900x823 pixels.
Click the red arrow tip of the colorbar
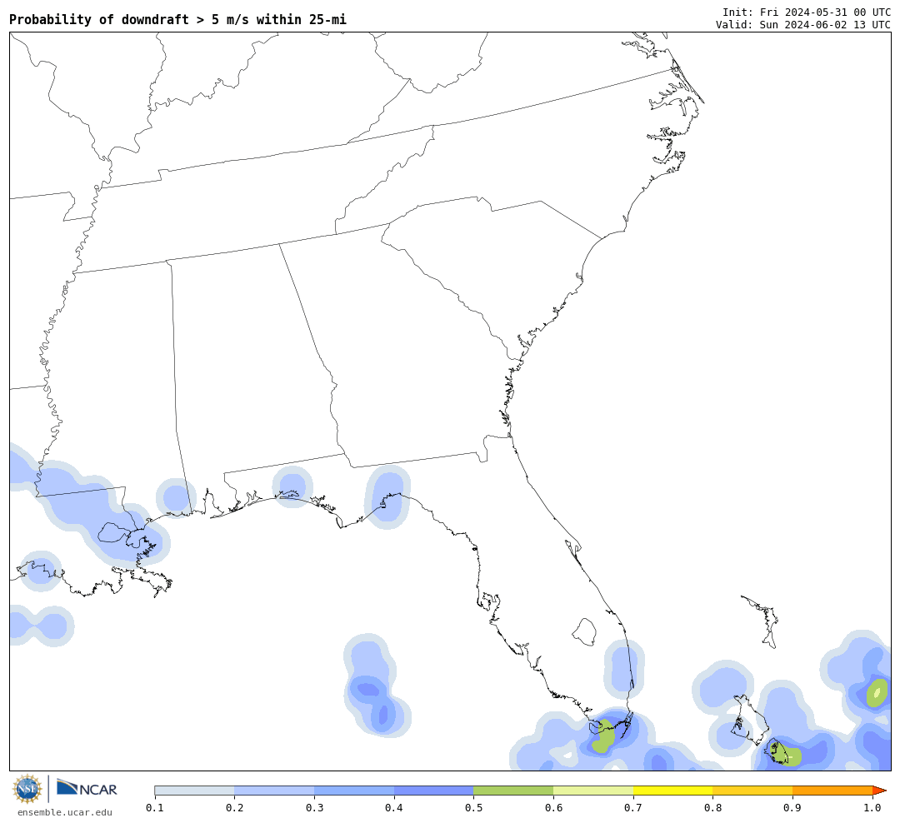click(x=879, y=791)
